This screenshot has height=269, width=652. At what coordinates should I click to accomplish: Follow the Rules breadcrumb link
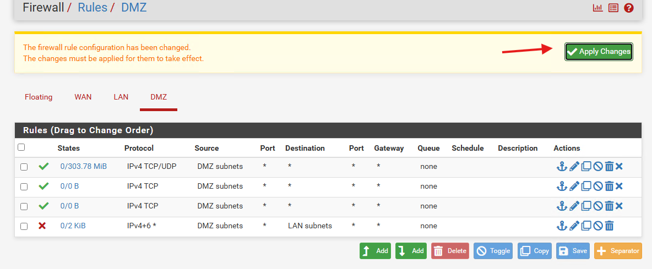[x=93, y=7]
